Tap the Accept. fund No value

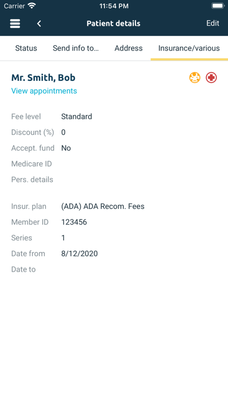[x=66, y=148]
